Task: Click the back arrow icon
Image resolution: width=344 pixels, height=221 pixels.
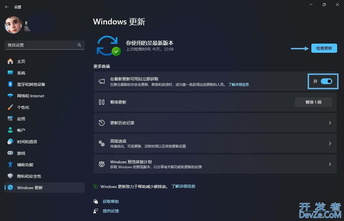Action: pyautogui.click(x=7, y=7)
